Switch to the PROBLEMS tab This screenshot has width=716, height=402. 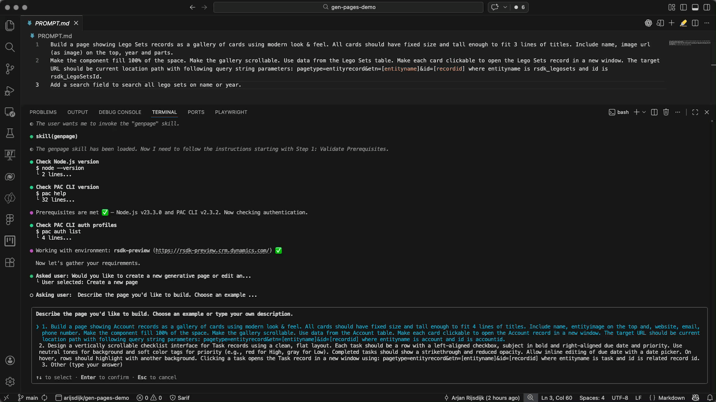[43, 112]
